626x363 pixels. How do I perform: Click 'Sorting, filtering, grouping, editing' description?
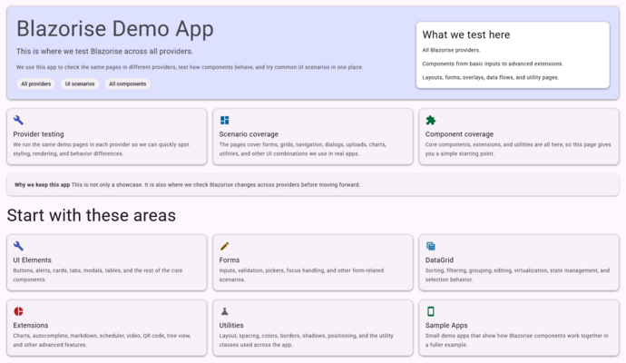[x=517, y=275]
